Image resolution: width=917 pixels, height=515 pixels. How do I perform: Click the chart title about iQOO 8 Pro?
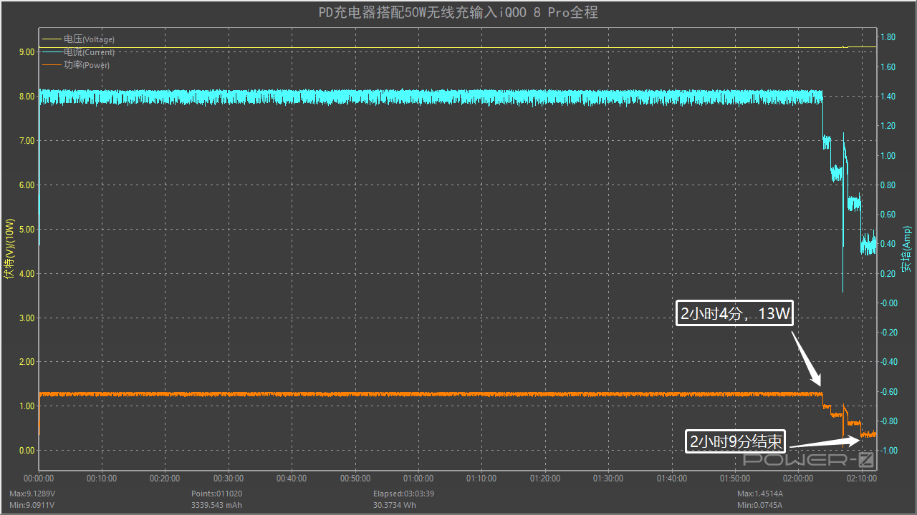coord(458,13)
